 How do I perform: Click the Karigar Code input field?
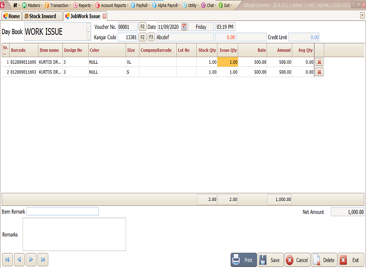(x=127, y=38)
